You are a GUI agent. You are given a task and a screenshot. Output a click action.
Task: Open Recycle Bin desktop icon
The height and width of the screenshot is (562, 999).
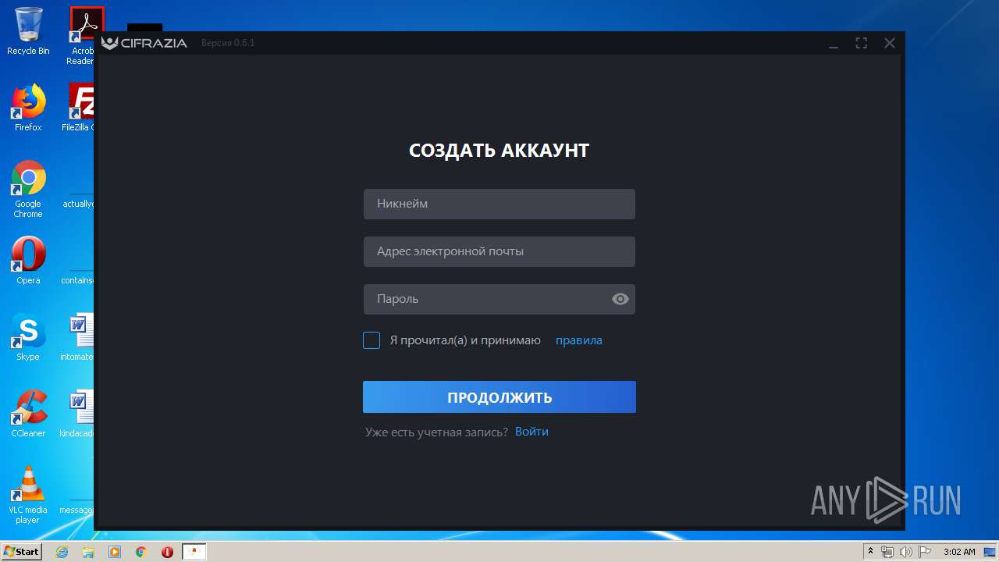coord(28,31)
